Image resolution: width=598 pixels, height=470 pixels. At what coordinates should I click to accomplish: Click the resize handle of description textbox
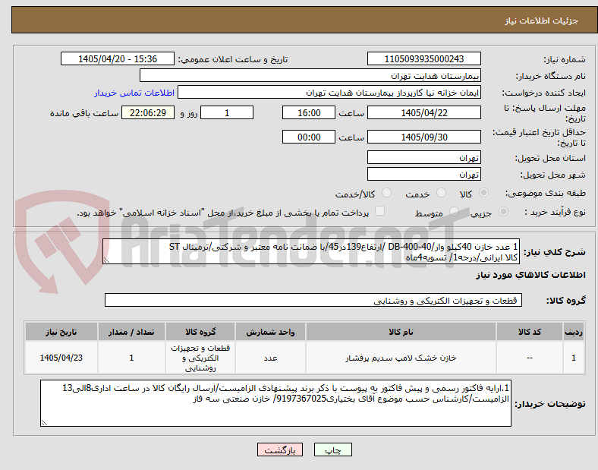106,260
